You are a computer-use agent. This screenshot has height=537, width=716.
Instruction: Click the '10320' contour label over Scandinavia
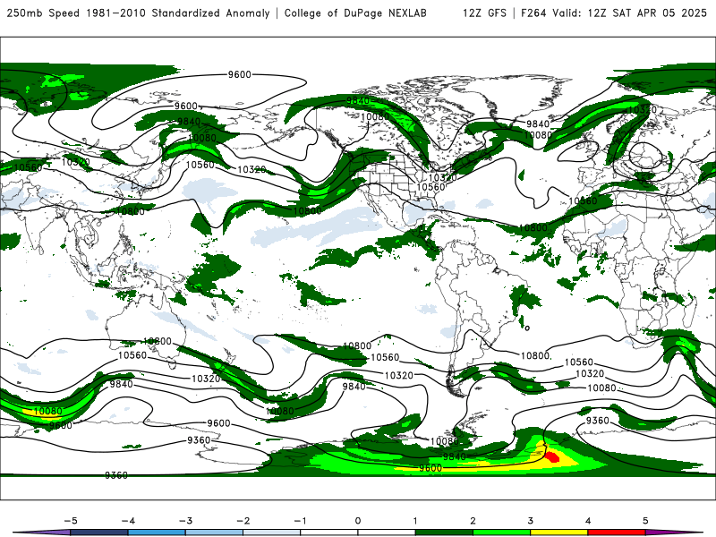tap(642, 110)
